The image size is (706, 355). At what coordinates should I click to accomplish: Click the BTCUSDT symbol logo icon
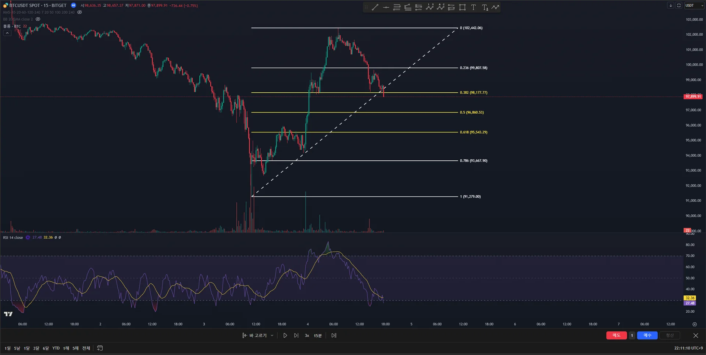(x=6, y=6)
